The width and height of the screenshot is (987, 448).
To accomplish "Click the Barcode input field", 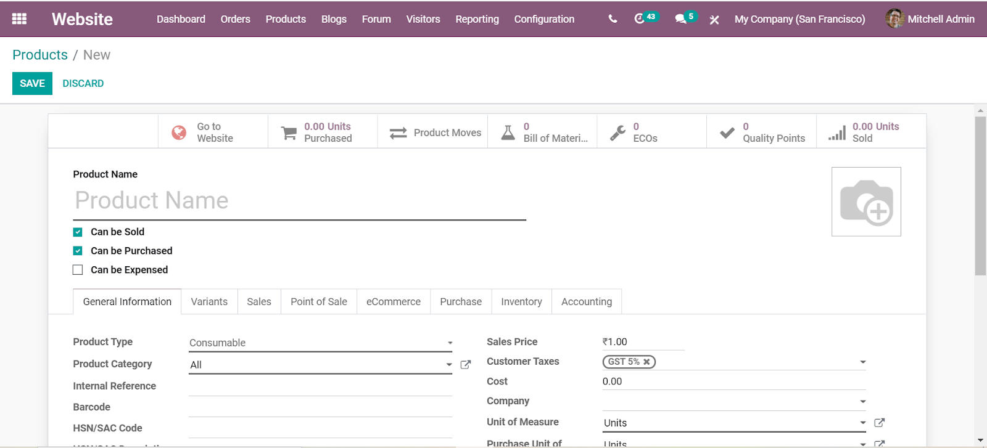I will point(321,407).
